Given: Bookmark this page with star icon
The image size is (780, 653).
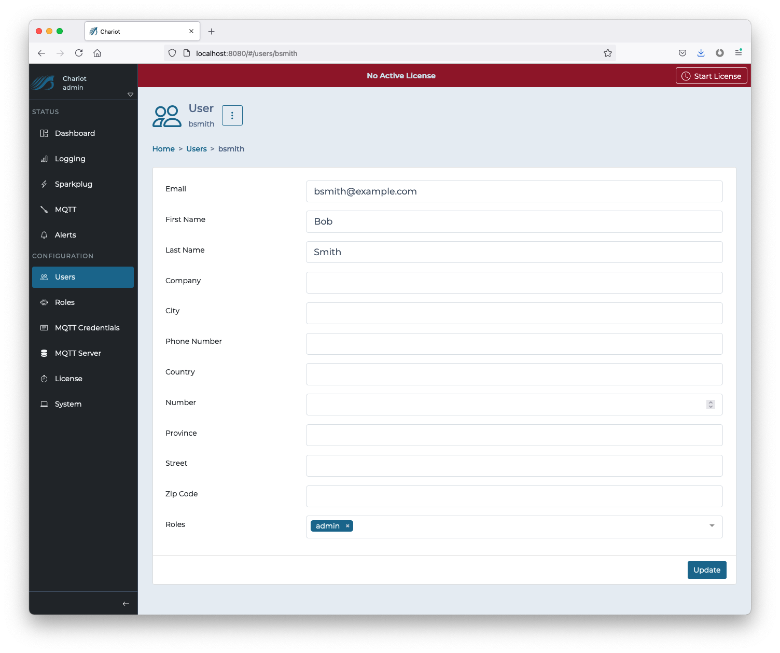Looking at the screenshot, I should point(608,53).
